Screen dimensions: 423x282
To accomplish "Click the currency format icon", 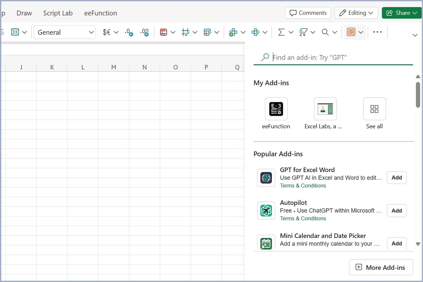I will click(106, 32).
